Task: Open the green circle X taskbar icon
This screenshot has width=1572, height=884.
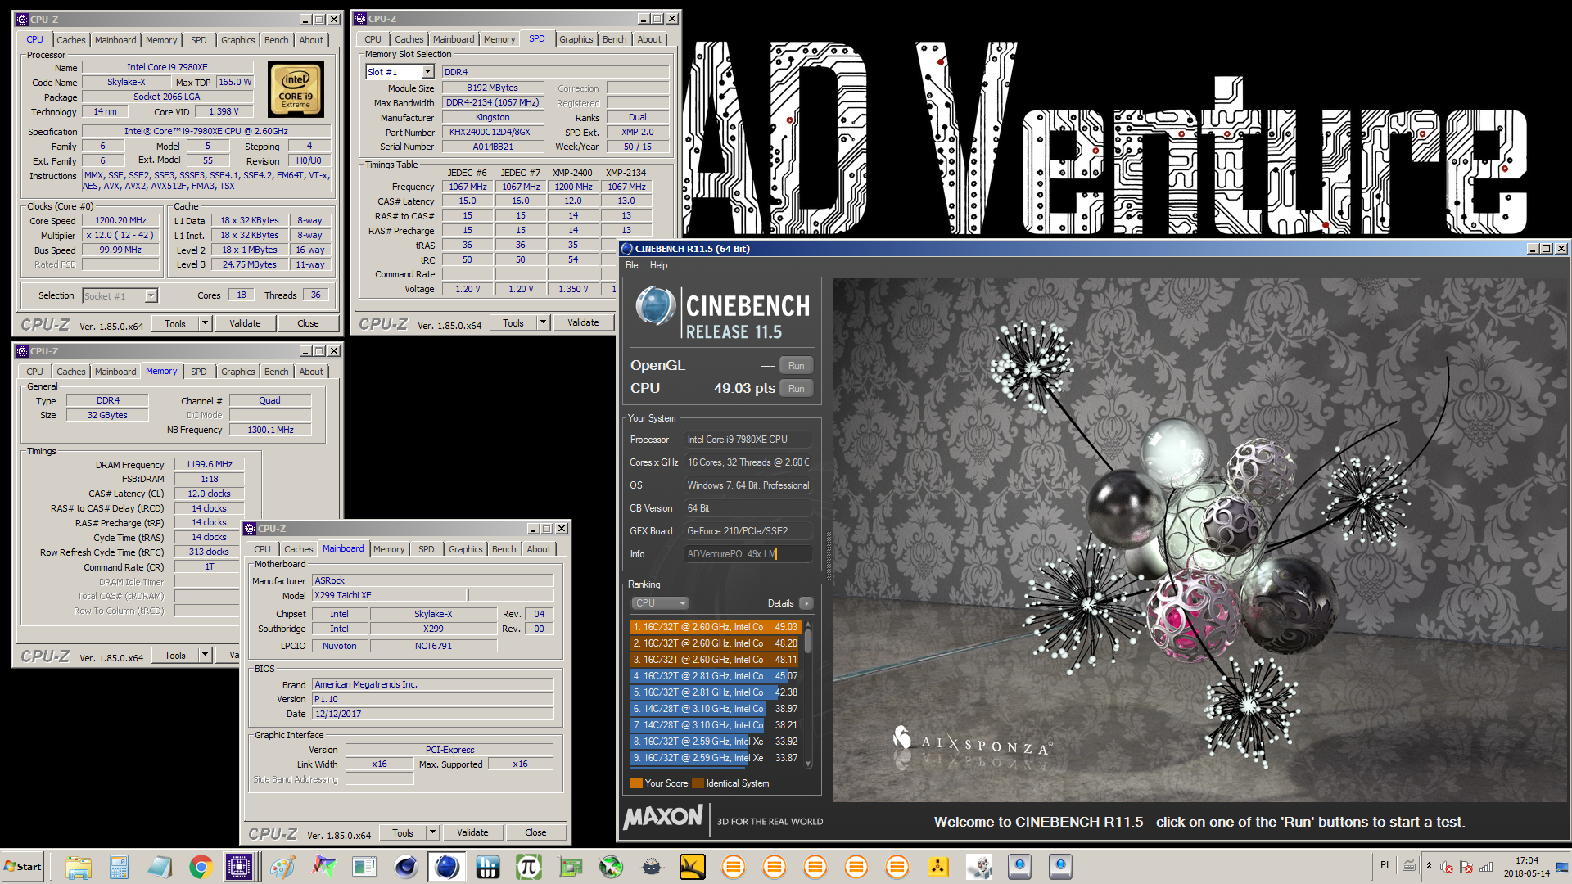Action: click(610, 866)
